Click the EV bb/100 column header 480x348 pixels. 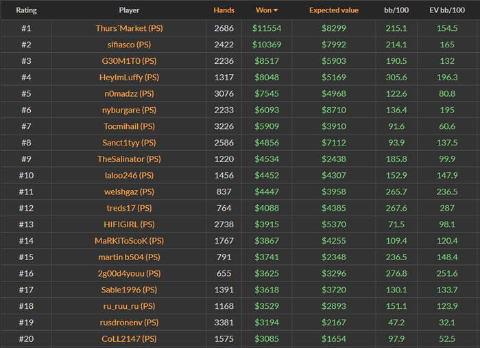pyautogui.click(x=454, y=10)
